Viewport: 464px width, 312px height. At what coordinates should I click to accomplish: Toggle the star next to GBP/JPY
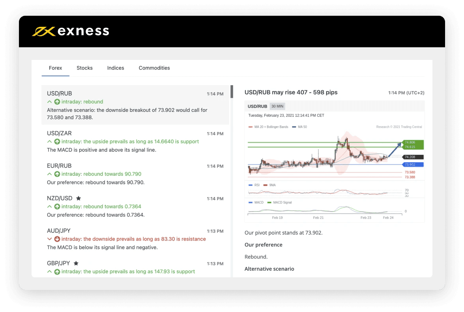coord(76,263)
